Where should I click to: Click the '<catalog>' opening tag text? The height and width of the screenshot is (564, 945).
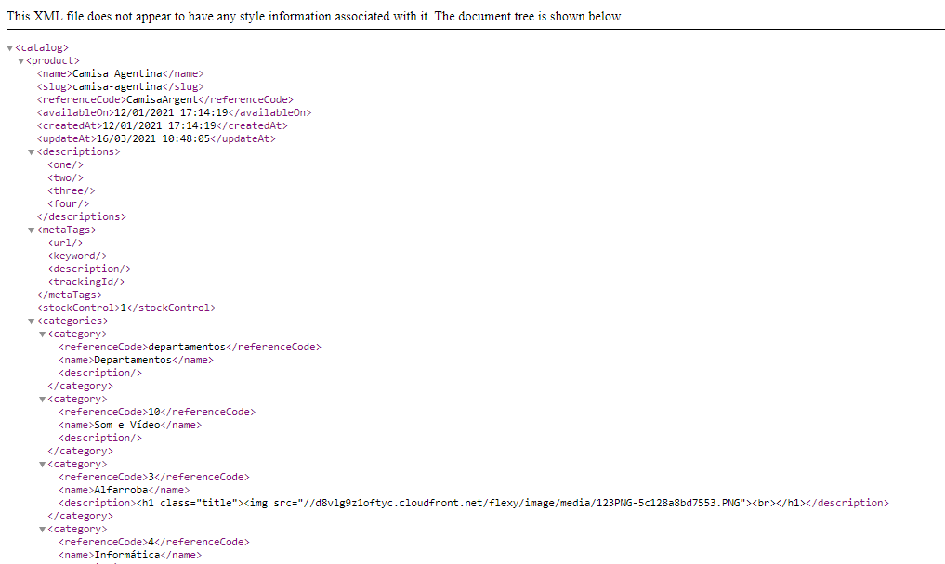pyautogui.click(x=42, y=47)
